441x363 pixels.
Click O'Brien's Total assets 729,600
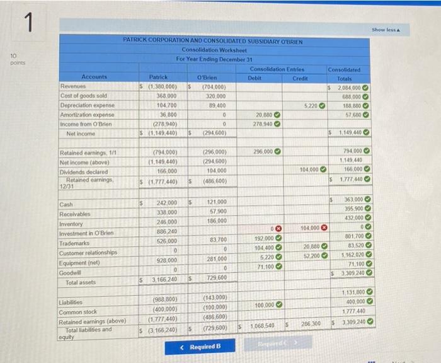click(x=217, y=277)
